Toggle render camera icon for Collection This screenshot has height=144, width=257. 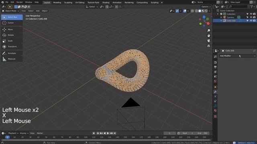pyautogui.click(x=254, y=14)
